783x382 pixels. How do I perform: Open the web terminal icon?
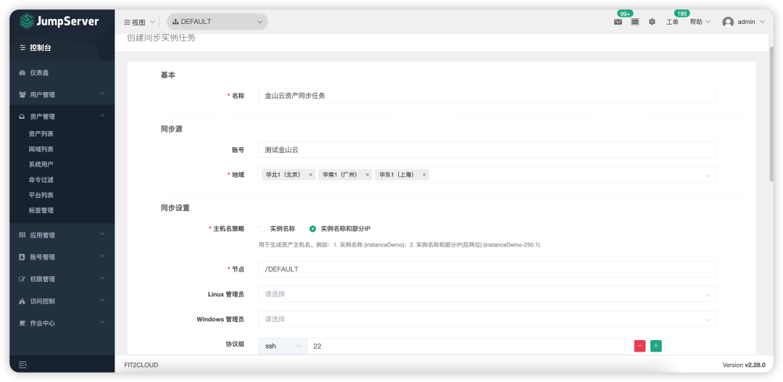tap(634, 22)
